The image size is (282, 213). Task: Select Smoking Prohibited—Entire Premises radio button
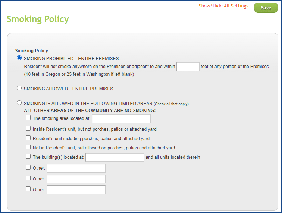(19, 58)
